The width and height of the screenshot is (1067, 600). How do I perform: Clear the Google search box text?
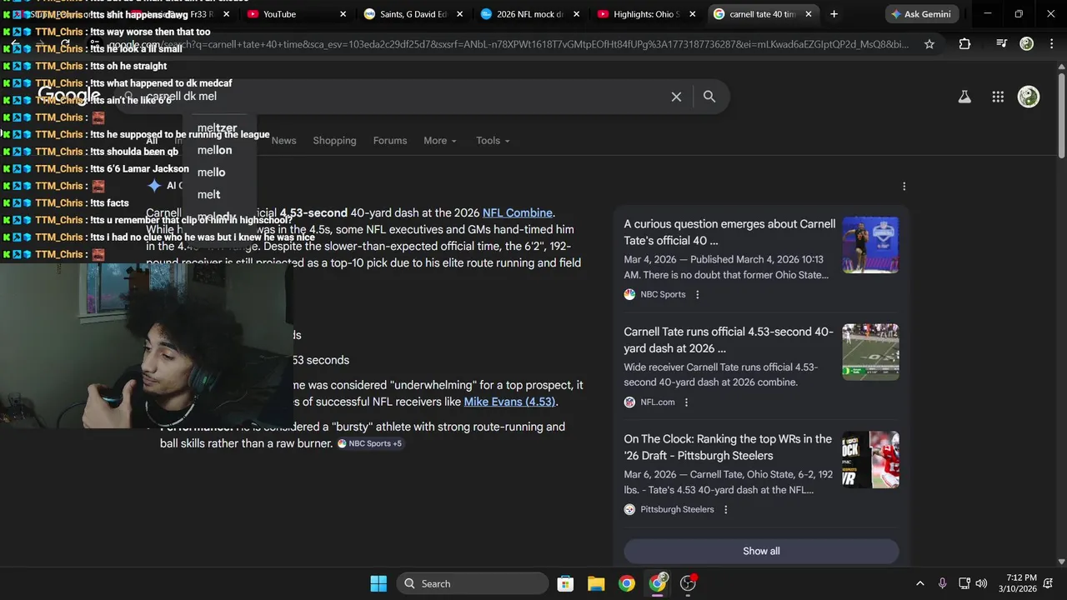pos(676,97)
